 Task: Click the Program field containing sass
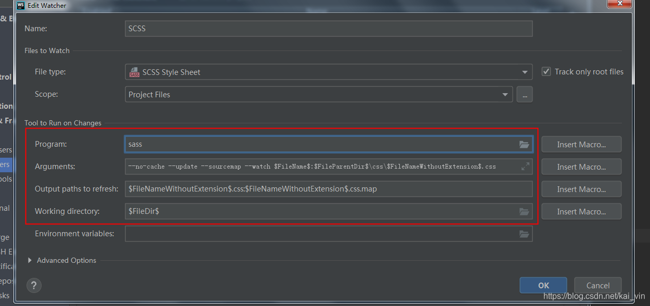[329, 144]
